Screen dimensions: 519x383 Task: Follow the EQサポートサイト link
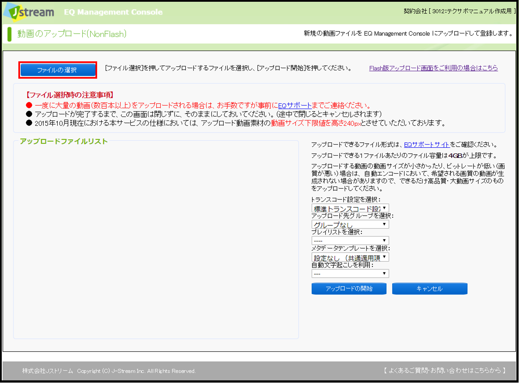coord(427,145)
